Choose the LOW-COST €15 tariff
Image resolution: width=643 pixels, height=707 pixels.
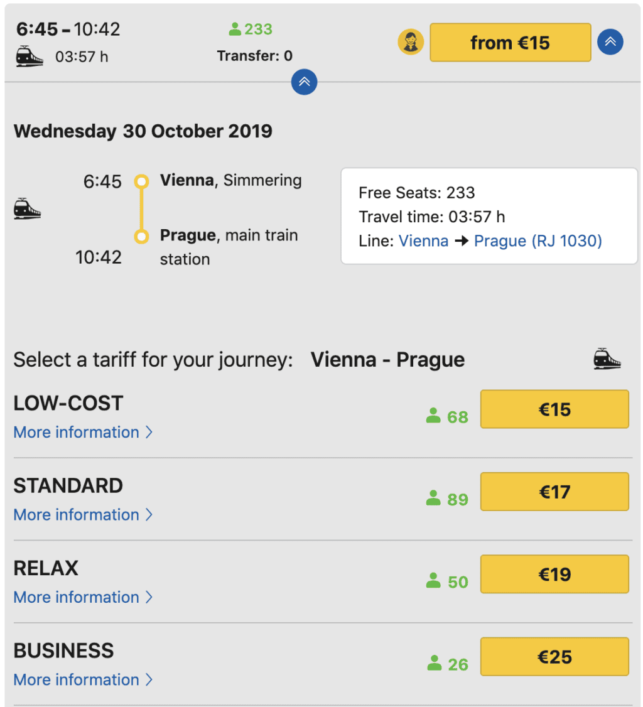pos(554,409)
